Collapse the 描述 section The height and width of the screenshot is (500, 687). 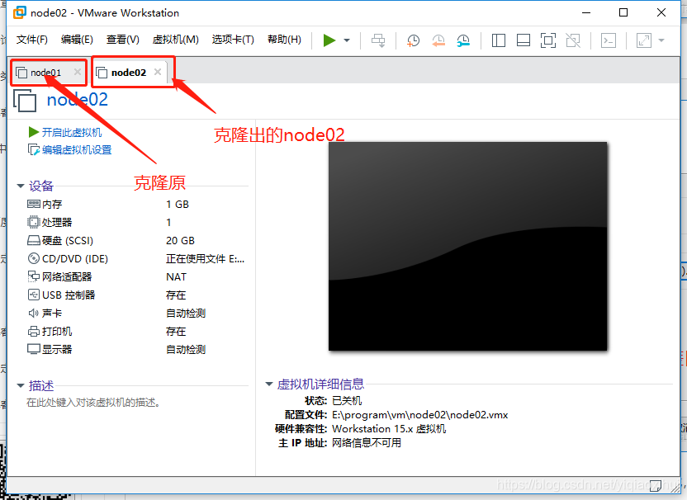pyautogui.click(x=20, y=386)
